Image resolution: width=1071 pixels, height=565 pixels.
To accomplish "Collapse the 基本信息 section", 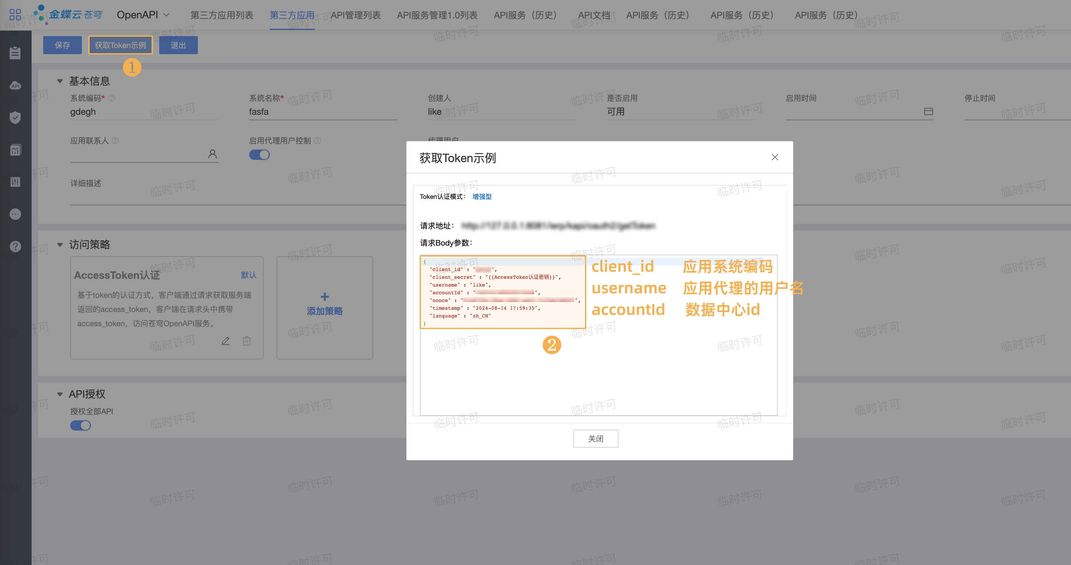I will 60,81.
